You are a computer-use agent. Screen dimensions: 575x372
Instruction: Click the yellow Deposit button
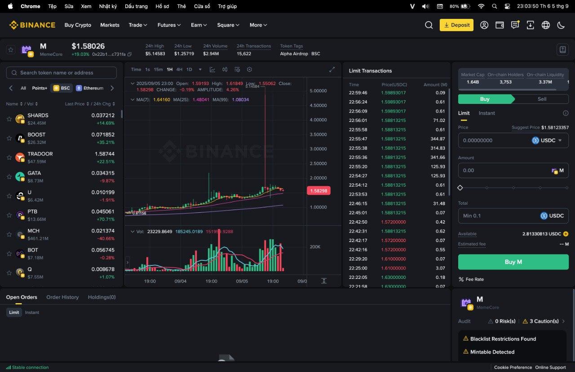pyautogui.click(x=456, y=25)
